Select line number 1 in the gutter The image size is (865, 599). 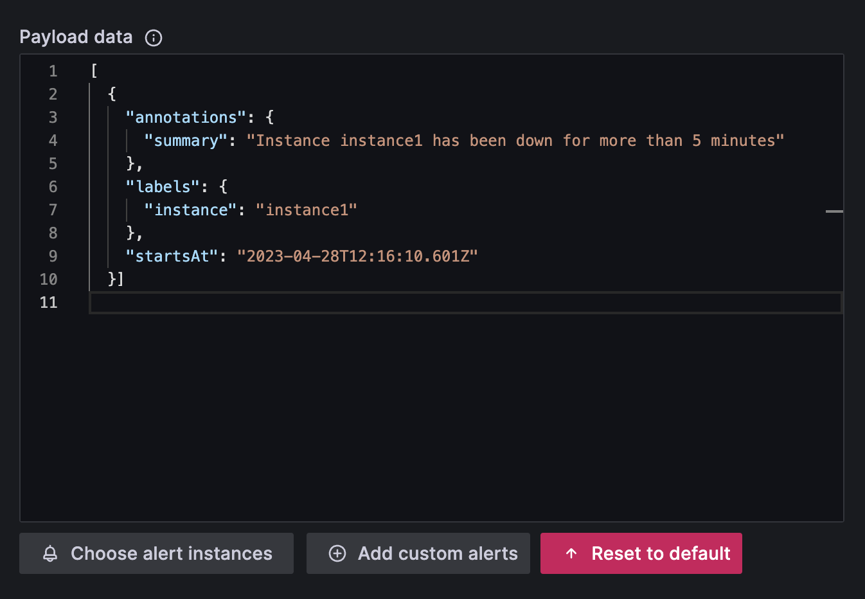tap(53, 71)
